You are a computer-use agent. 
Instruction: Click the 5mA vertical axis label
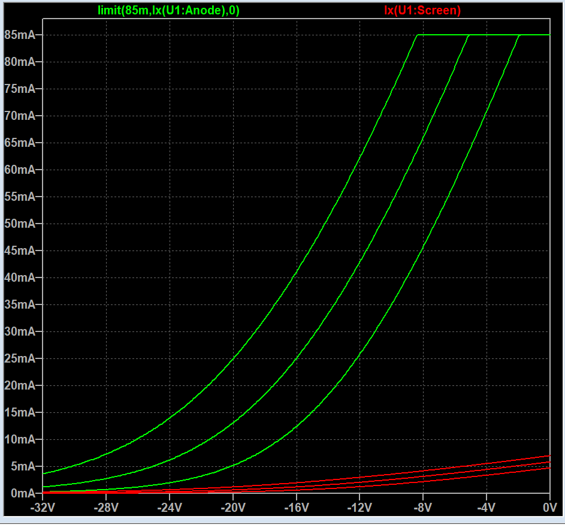pyautogui.click(x=23, y=466)
